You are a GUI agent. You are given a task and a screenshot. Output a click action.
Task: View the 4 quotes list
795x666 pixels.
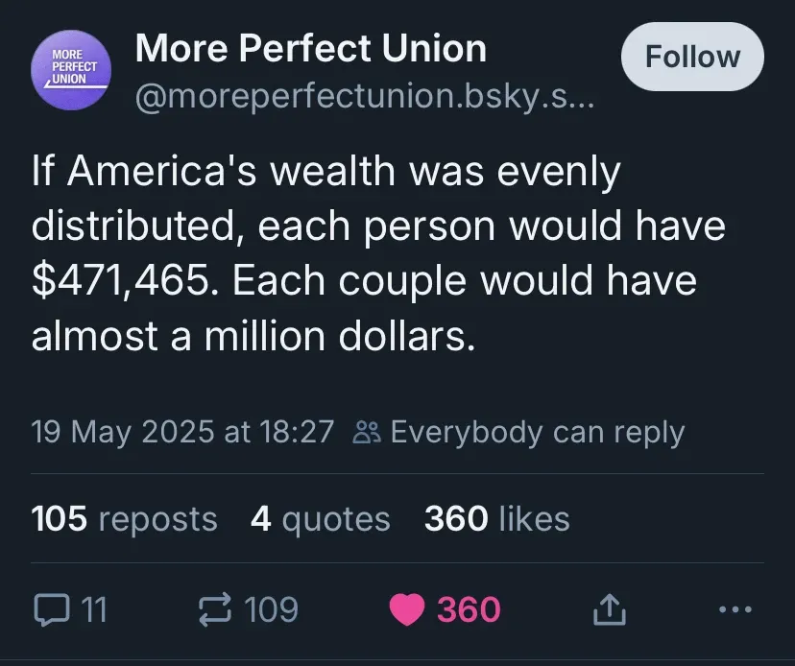tap(320, 519)
